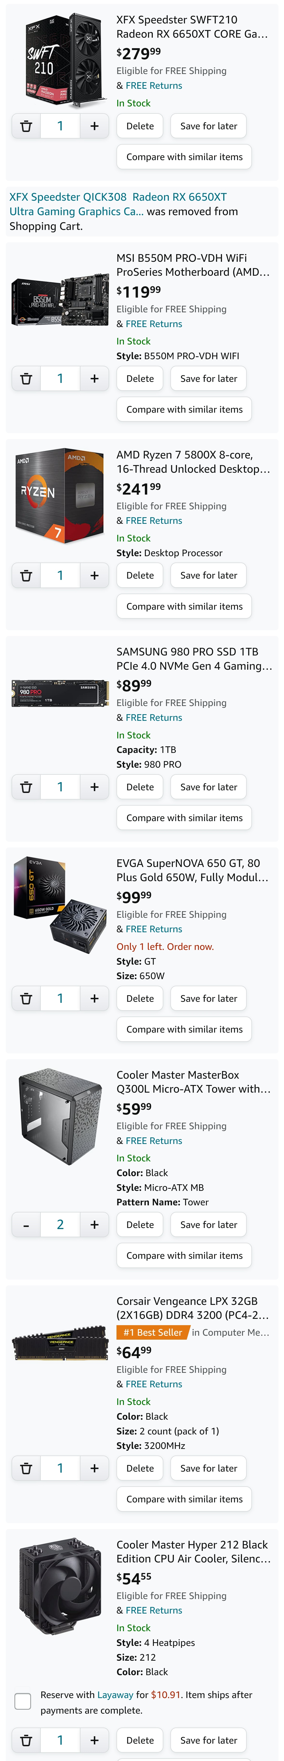284x1761 pixels.
Task: Click trash icon for Samsung 980 PRO SSD
Action: pyautogui.click(x=26, y=787)
